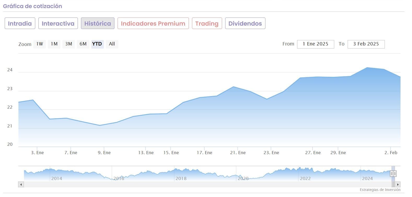Set zoom range to 1M
This screenshot has height=197, width=412.
tap(54, 44)
